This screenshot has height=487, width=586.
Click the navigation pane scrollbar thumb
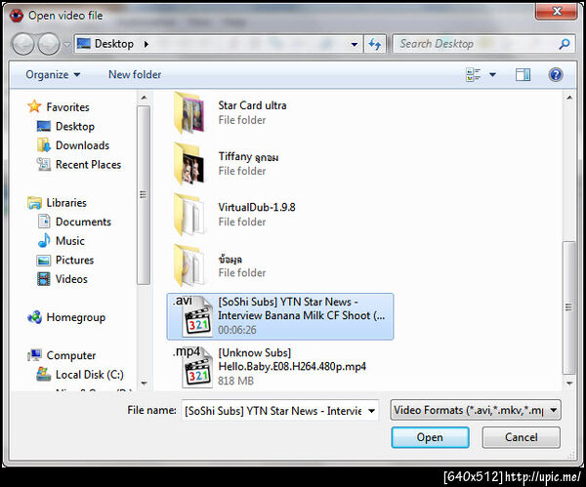tap(144, 195)
